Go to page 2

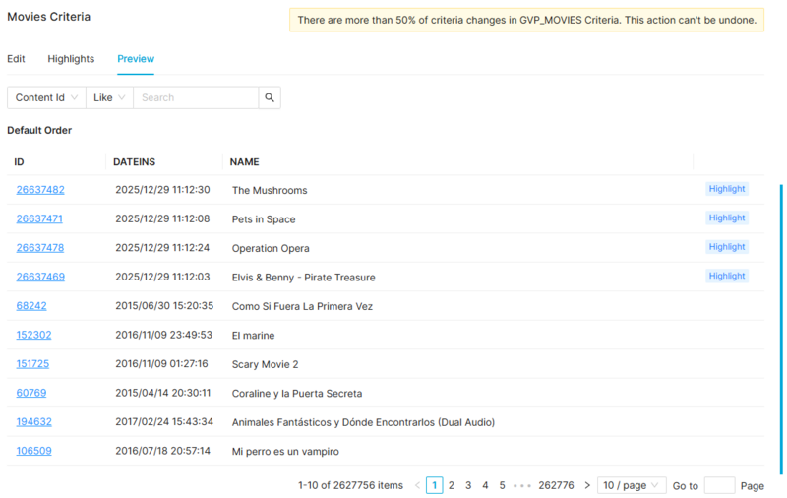452,485
